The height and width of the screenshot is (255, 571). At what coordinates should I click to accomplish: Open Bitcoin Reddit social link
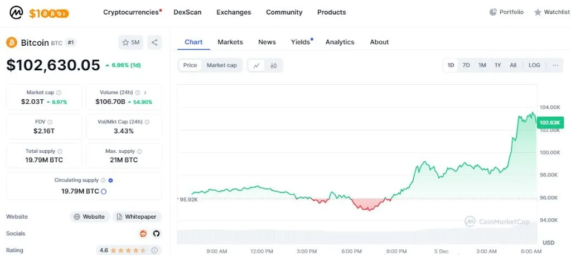[143, 233]
